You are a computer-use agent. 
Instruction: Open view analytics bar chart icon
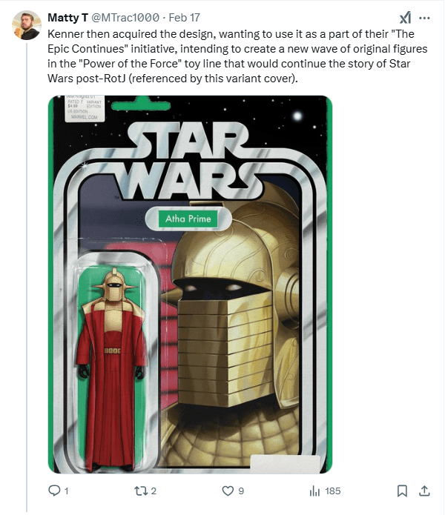click(x=314, y=491)
